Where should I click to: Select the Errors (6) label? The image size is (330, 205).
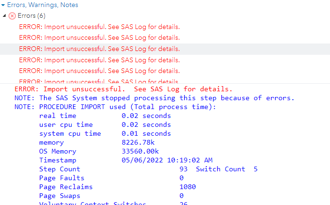31,16
